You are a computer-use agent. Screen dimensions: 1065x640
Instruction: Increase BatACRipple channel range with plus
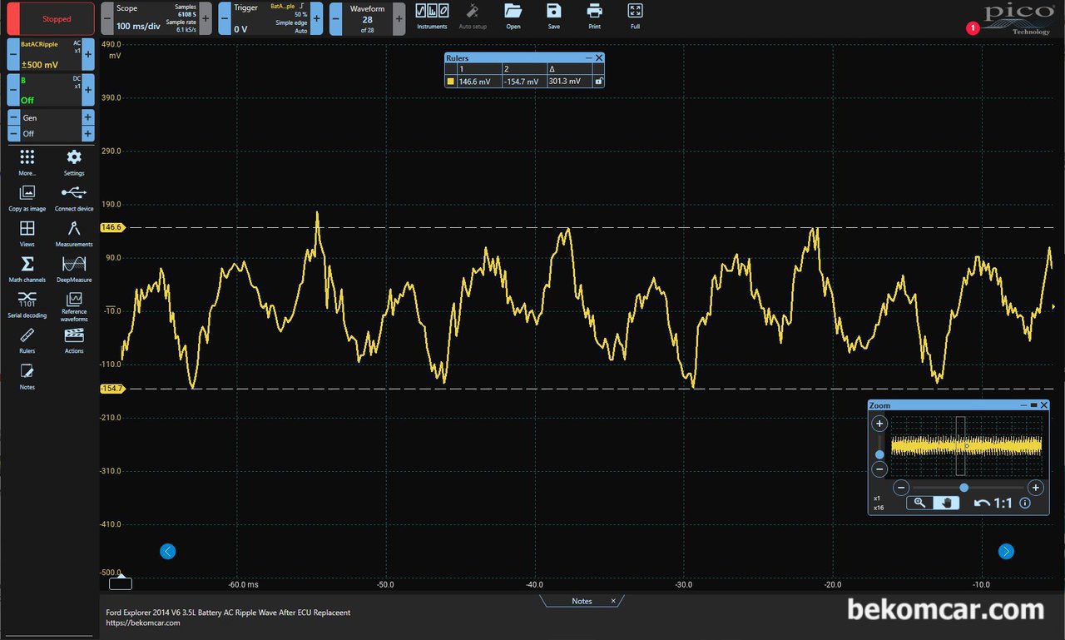pos(88,54)
